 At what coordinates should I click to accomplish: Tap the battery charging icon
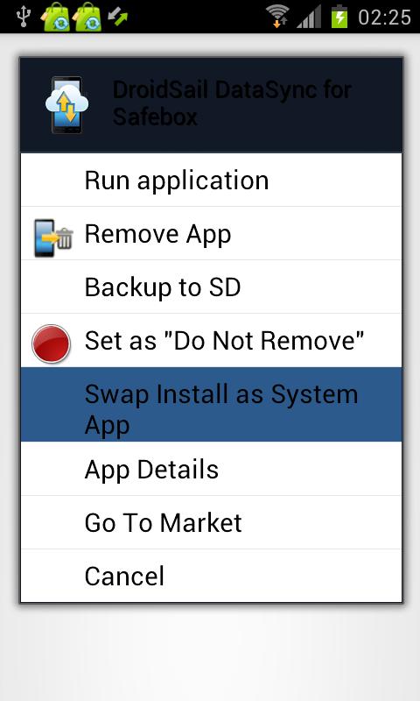coord(339,16)
